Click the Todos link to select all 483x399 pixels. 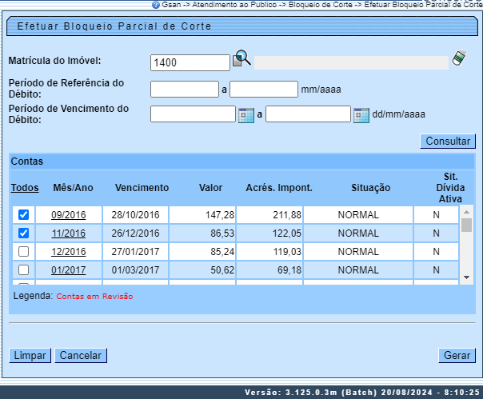tap(25, 188)
